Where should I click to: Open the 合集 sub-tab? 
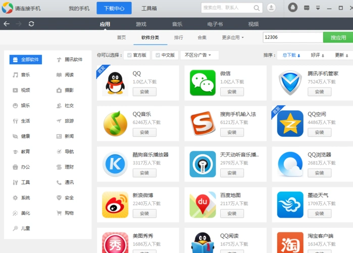[202, 37]
